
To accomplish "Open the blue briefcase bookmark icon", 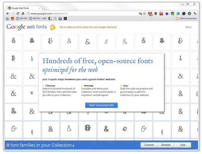I will click(60, 19).
